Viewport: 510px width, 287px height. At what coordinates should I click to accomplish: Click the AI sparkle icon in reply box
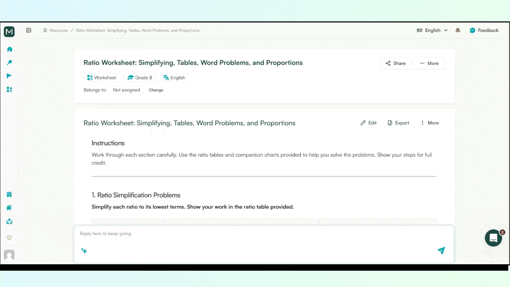pyautogui.click(x=84, y=251)
